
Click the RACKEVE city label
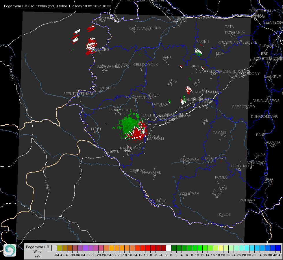pos(273,77)
